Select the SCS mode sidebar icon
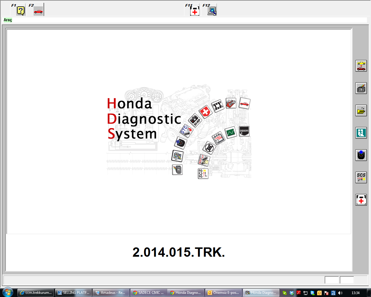The image size is (371, 297). 361,178
